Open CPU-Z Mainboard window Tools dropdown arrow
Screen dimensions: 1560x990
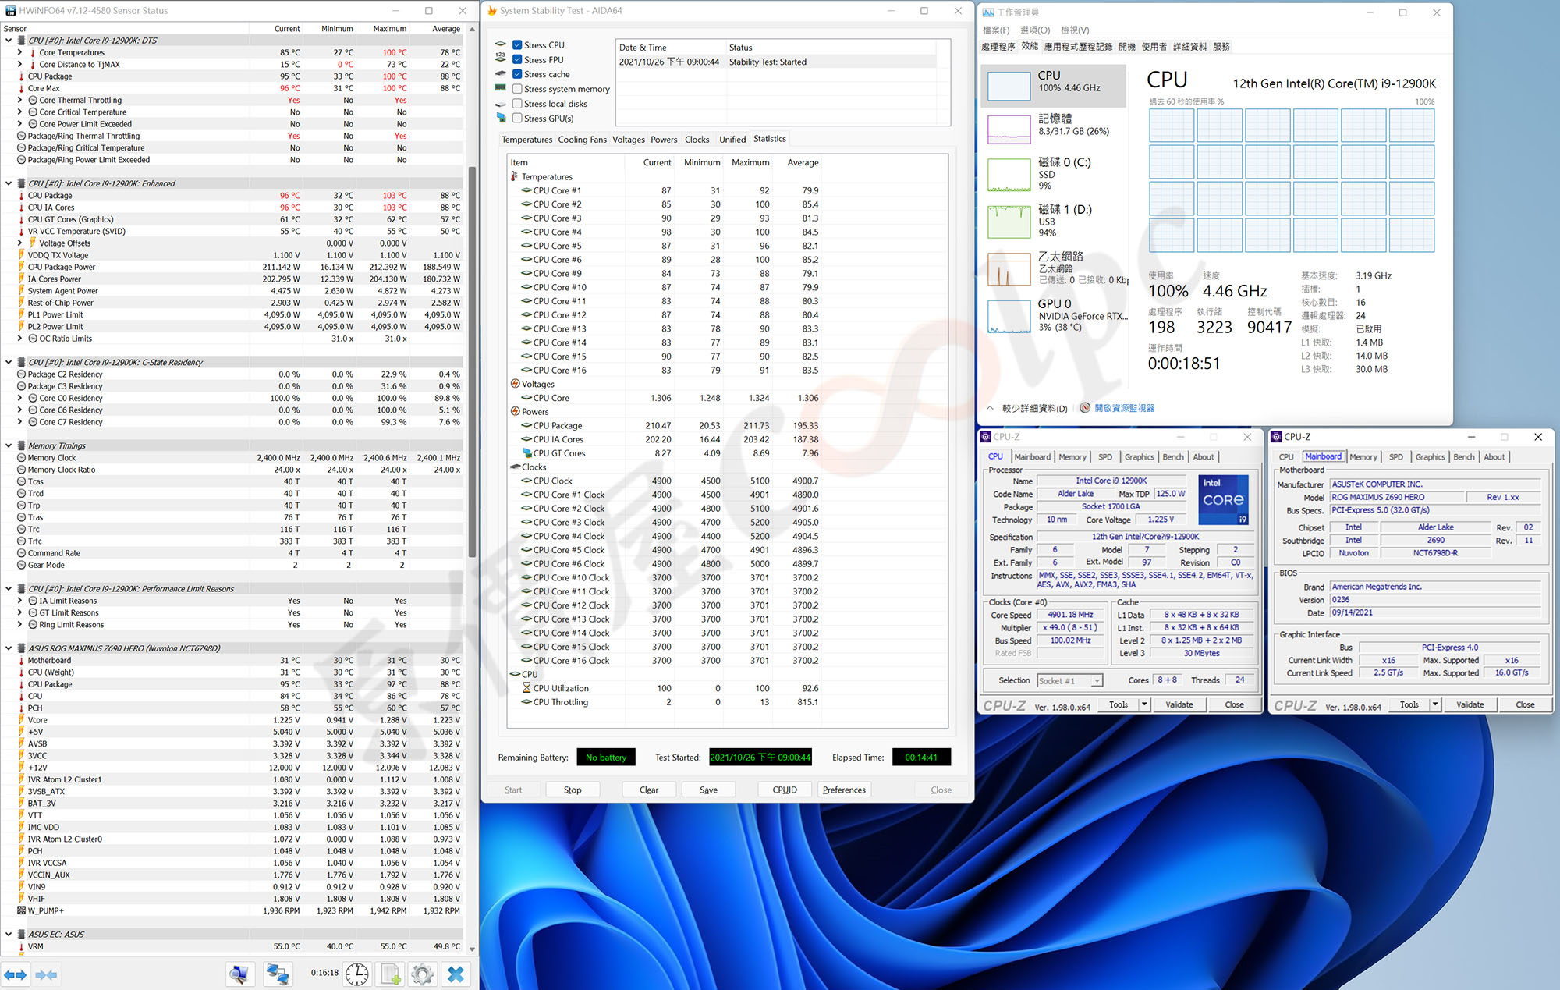1435,704
